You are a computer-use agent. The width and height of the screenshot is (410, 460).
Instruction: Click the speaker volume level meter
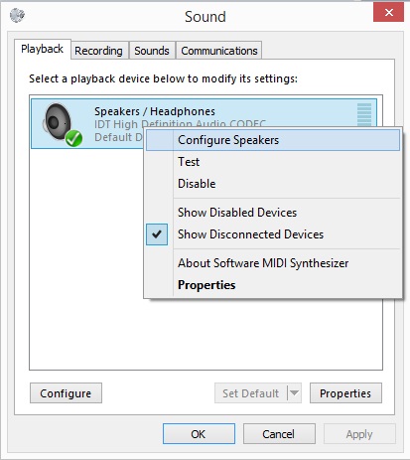coord(364,115)
